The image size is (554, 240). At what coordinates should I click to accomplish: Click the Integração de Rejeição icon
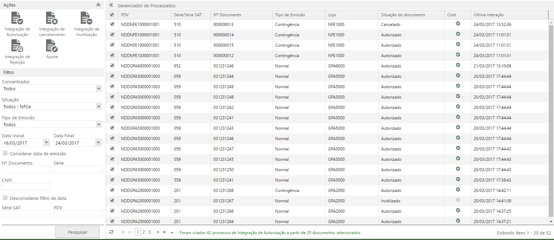coord(17,46)
